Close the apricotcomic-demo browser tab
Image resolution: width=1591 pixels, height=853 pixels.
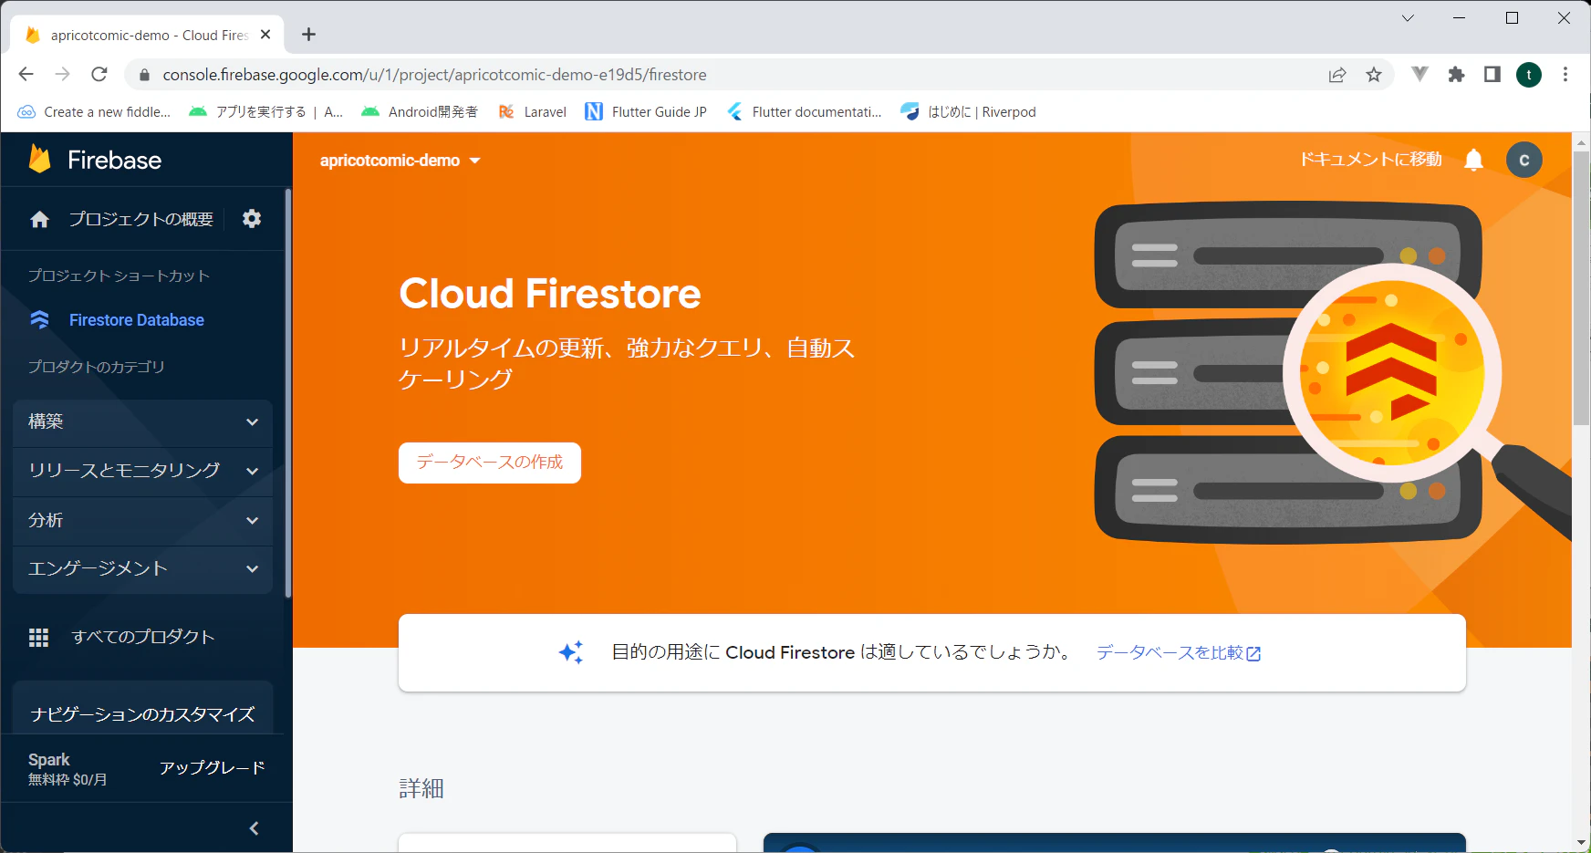[x=265, y=35]
